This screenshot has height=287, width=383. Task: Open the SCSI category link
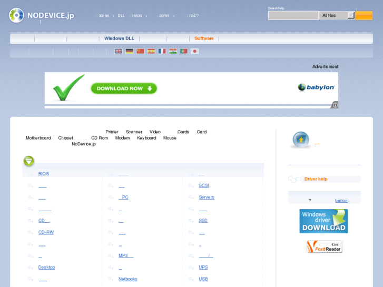(204, 185)
